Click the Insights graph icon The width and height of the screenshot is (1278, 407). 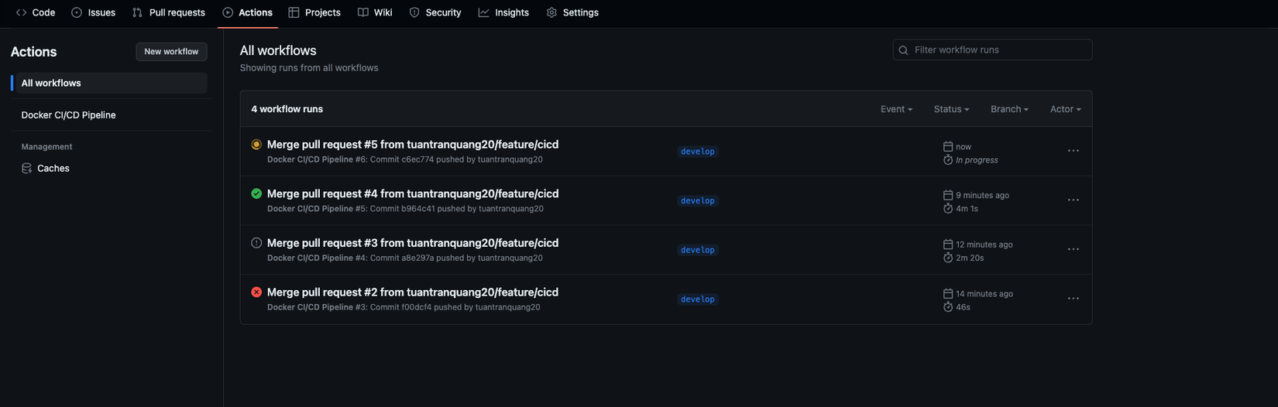pyautogui.click(x=483, y=12)
